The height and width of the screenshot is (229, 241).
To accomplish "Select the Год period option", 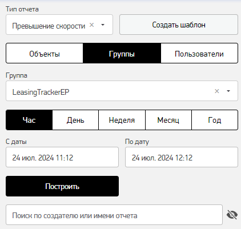I will click(x=215, y=120).
